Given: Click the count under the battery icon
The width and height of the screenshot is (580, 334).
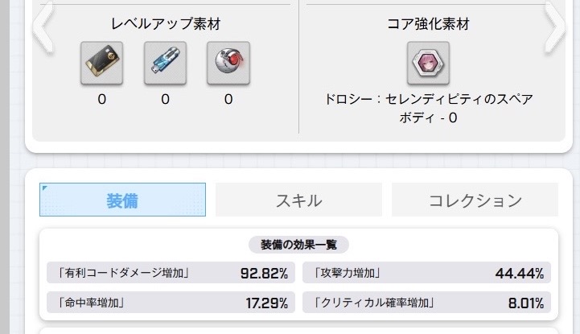Looking at the screenshot, I should (101, 100).
